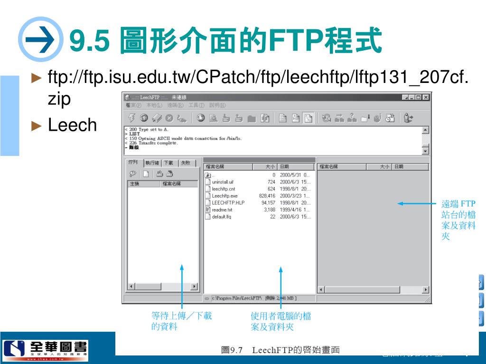
Task: Click the wavy hand icon after the abort button
Action: tap(182, 118)
